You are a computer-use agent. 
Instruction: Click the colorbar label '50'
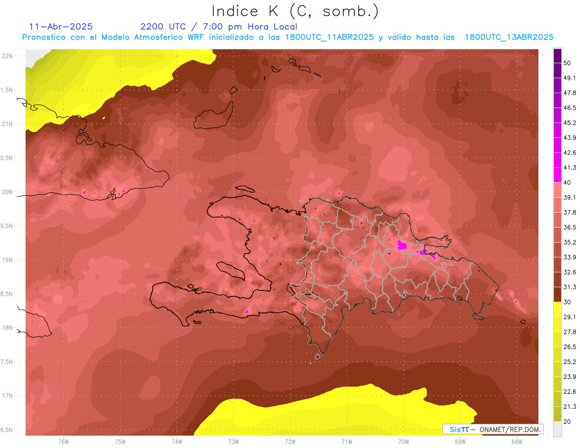(x=567, y=63)
